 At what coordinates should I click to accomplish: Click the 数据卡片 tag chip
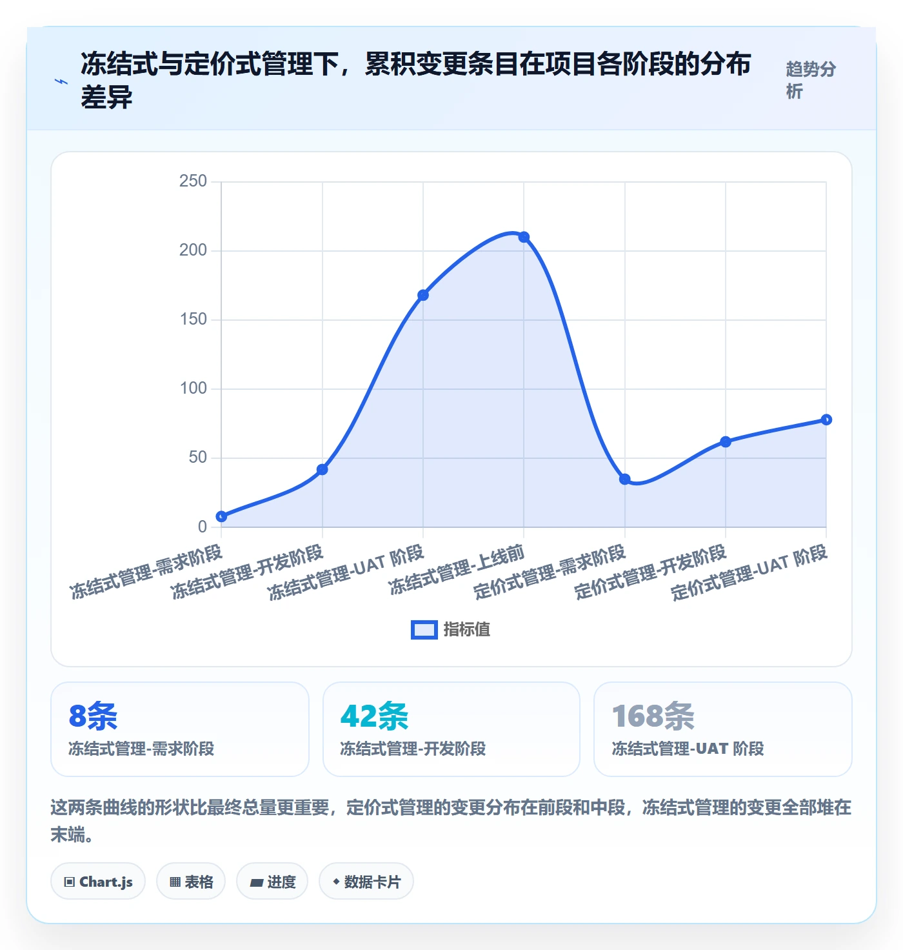366,881
